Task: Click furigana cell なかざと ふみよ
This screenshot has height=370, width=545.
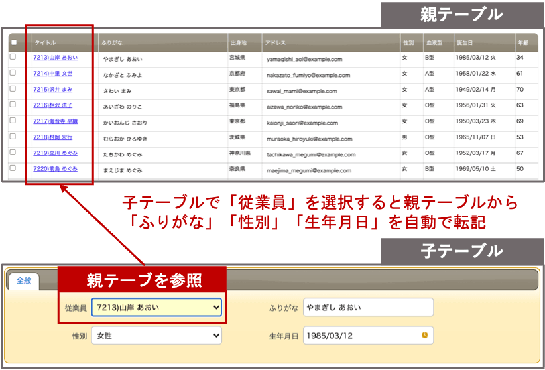Action: tap(123, 75)
